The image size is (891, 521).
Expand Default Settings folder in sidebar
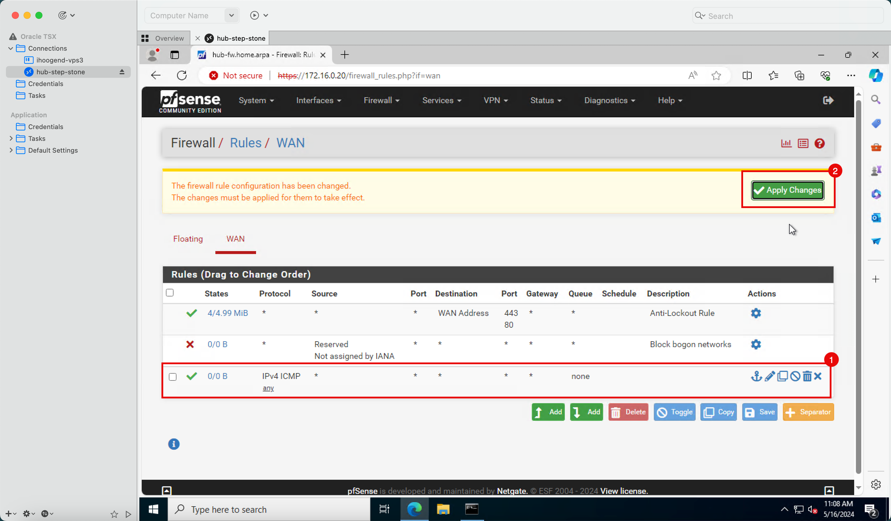11,150
